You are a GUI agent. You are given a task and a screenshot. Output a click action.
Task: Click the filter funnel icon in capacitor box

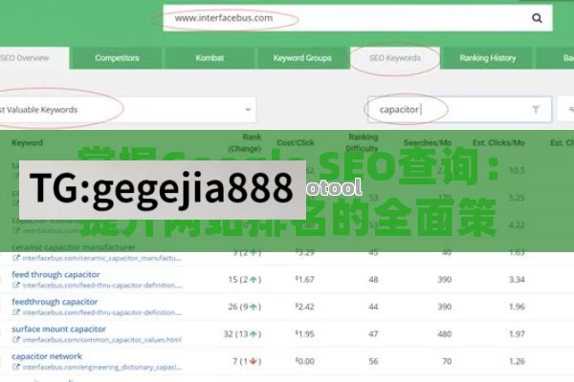pyautogui.click(x=536, y=109)
